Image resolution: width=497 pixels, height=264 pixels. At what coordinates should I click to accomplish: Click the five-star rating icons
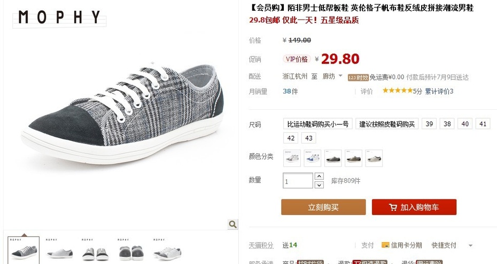click(398, 91)
